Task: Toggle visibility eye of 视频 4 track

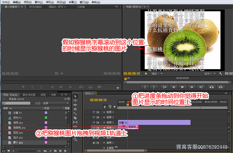Action: (94, 112)
